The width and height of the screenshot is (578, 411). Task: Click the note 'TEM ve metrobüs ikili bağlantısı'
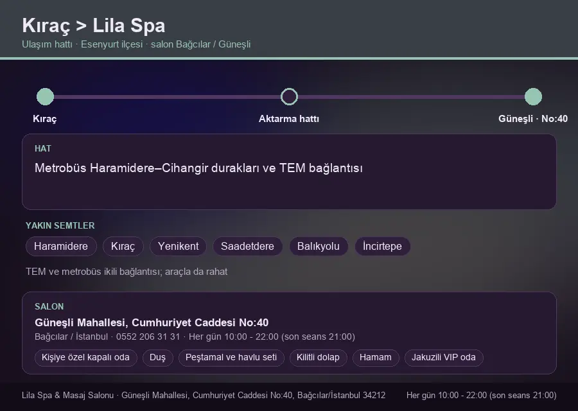click(x=93, y=272)
